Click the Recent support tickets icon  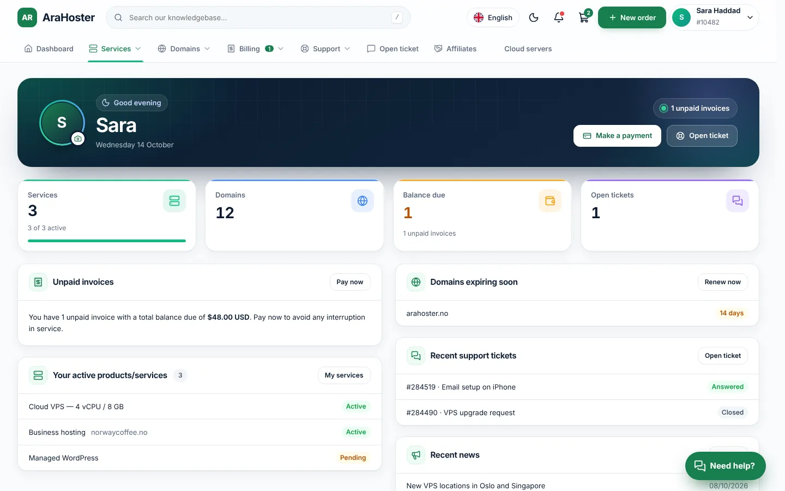tap(416, 356)
